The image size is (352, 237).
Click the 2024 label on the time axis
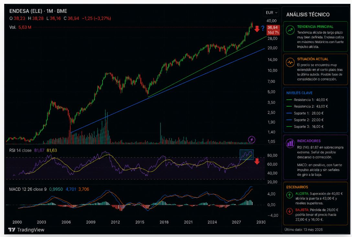click(212, 222)
